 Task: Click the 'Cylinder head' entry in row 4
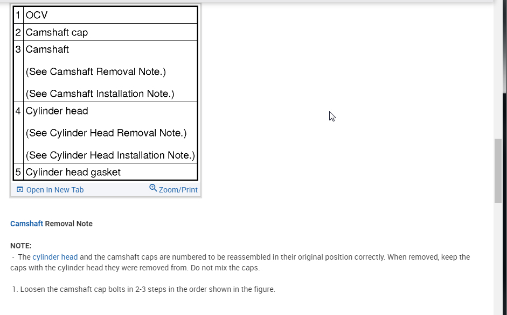tap(57, 111)
